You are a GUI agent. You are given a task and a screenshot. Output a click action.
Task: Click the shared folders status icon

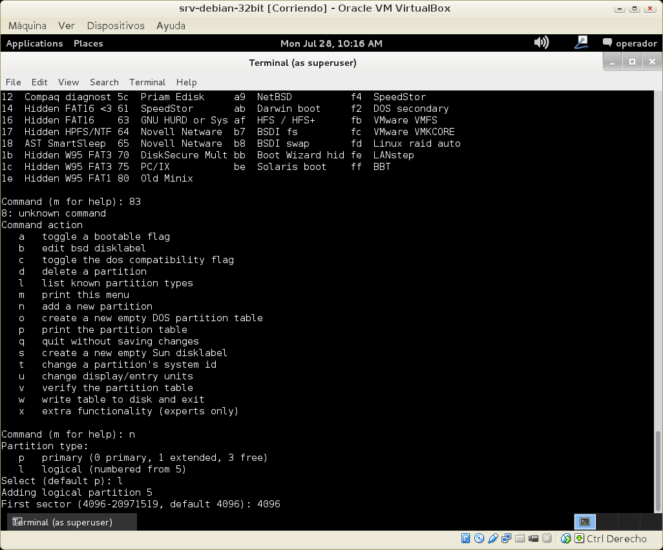520,538
